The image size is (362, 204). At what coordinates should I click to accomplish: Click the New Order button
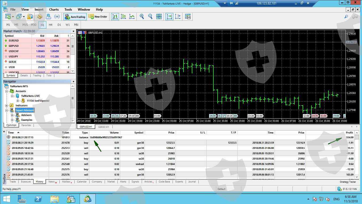(x=98, y=16)
